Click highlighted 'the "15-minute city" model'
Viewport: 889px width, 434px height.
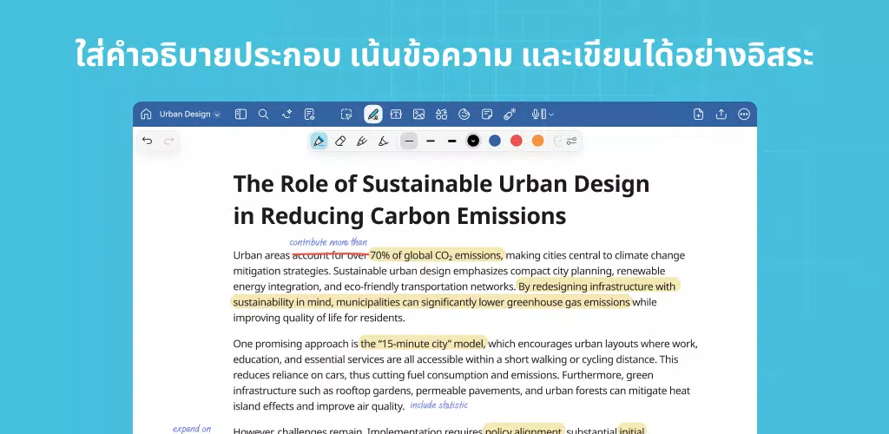[x=423, y=344]
